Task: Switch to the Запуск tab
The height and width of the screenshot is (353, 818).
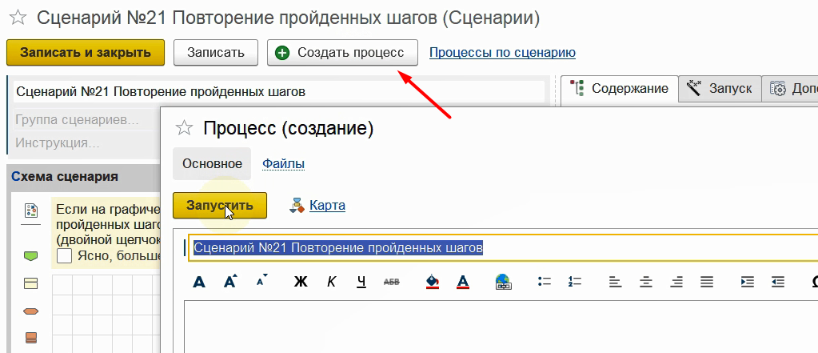Action: [x=720, y=89]
